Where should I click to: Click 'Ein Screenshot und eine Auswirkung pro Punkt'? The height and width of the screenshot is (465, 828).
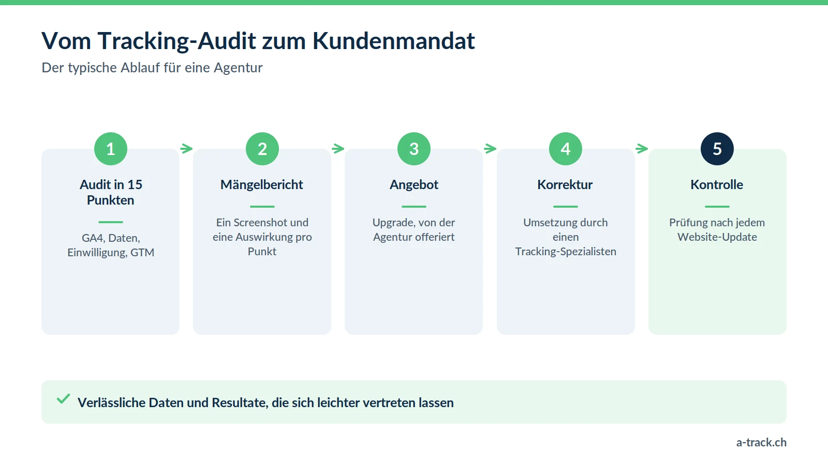(262, 237)
